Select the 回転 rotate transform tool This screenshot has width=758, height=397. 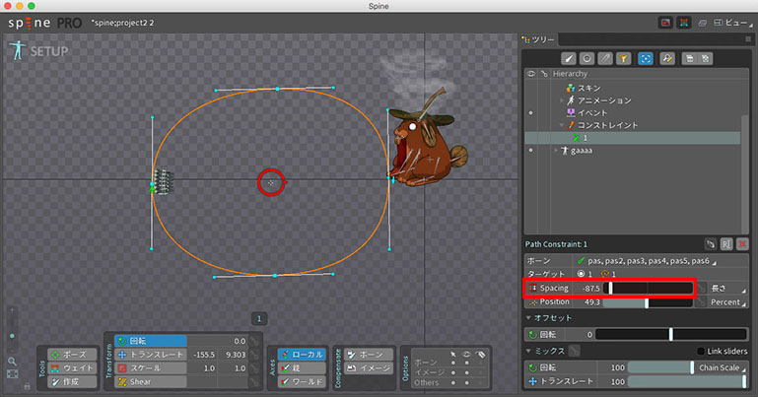point(151,341)
